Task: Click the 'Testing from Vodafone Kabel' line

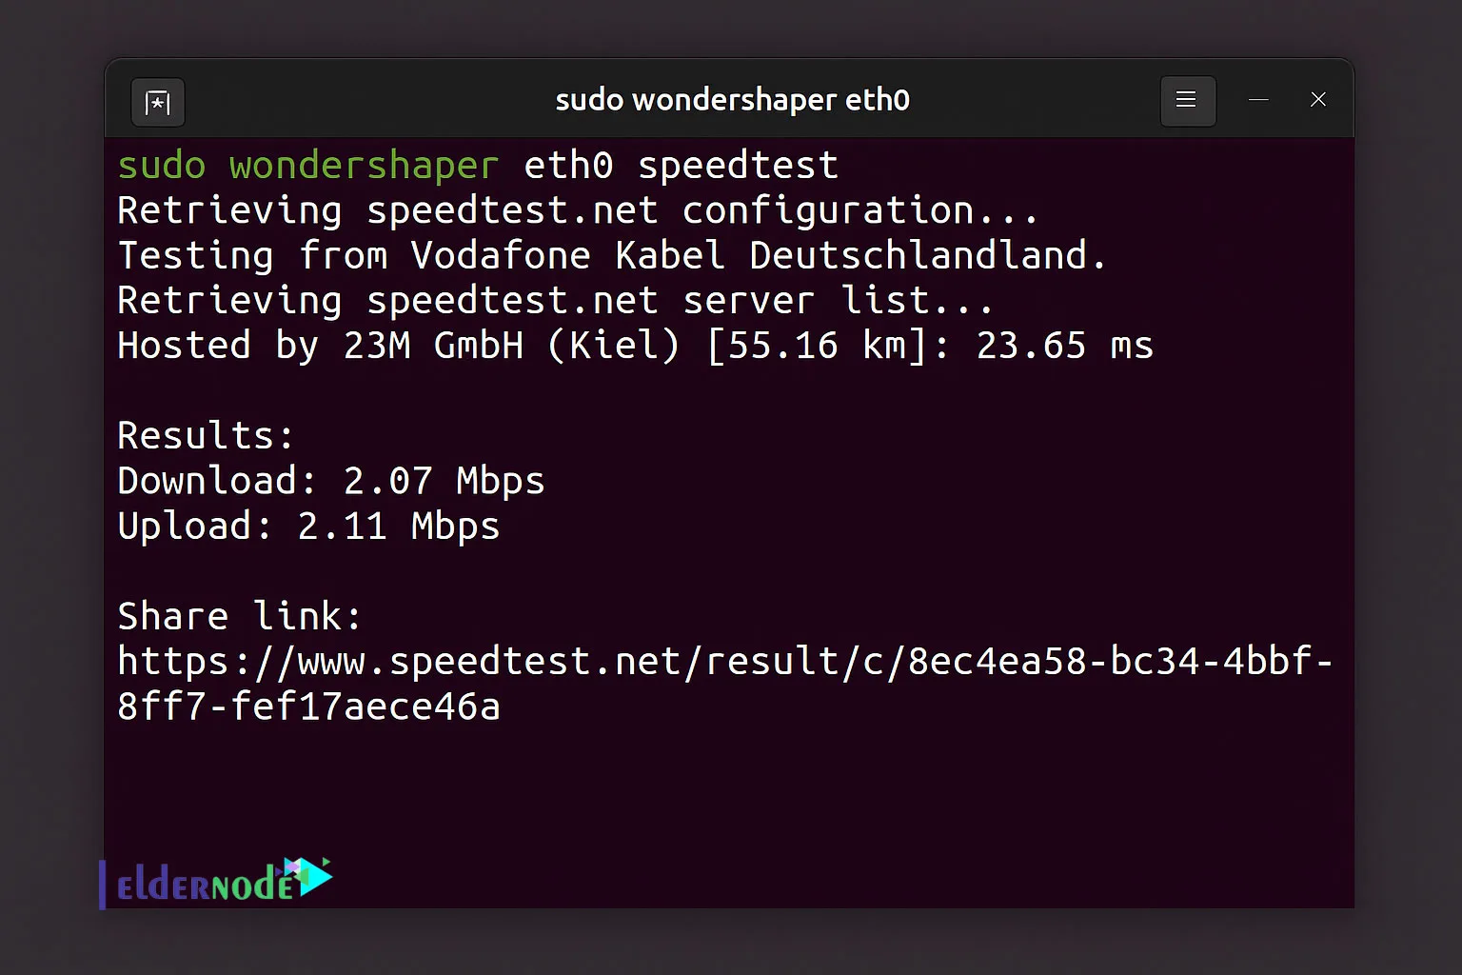Action: click(x=611, y=256)
